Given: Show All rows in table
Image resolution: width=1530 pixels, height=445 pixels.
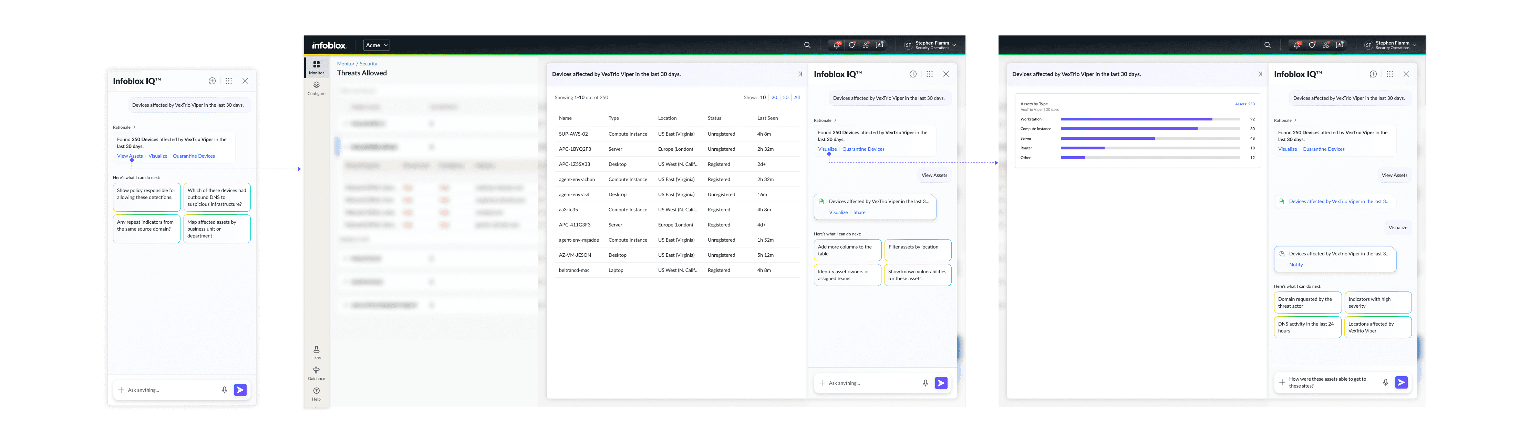Looking at the screenshot, I should 796,97.
